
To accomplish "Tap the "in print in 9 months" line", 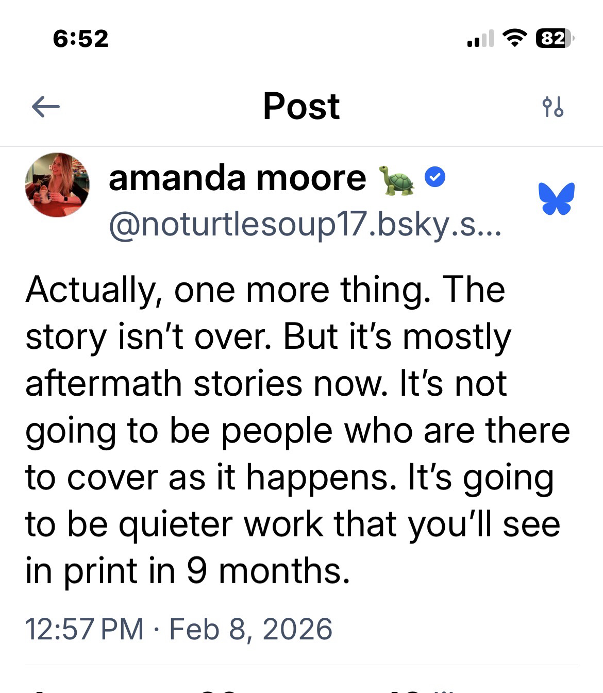I will tap(188, 571).
